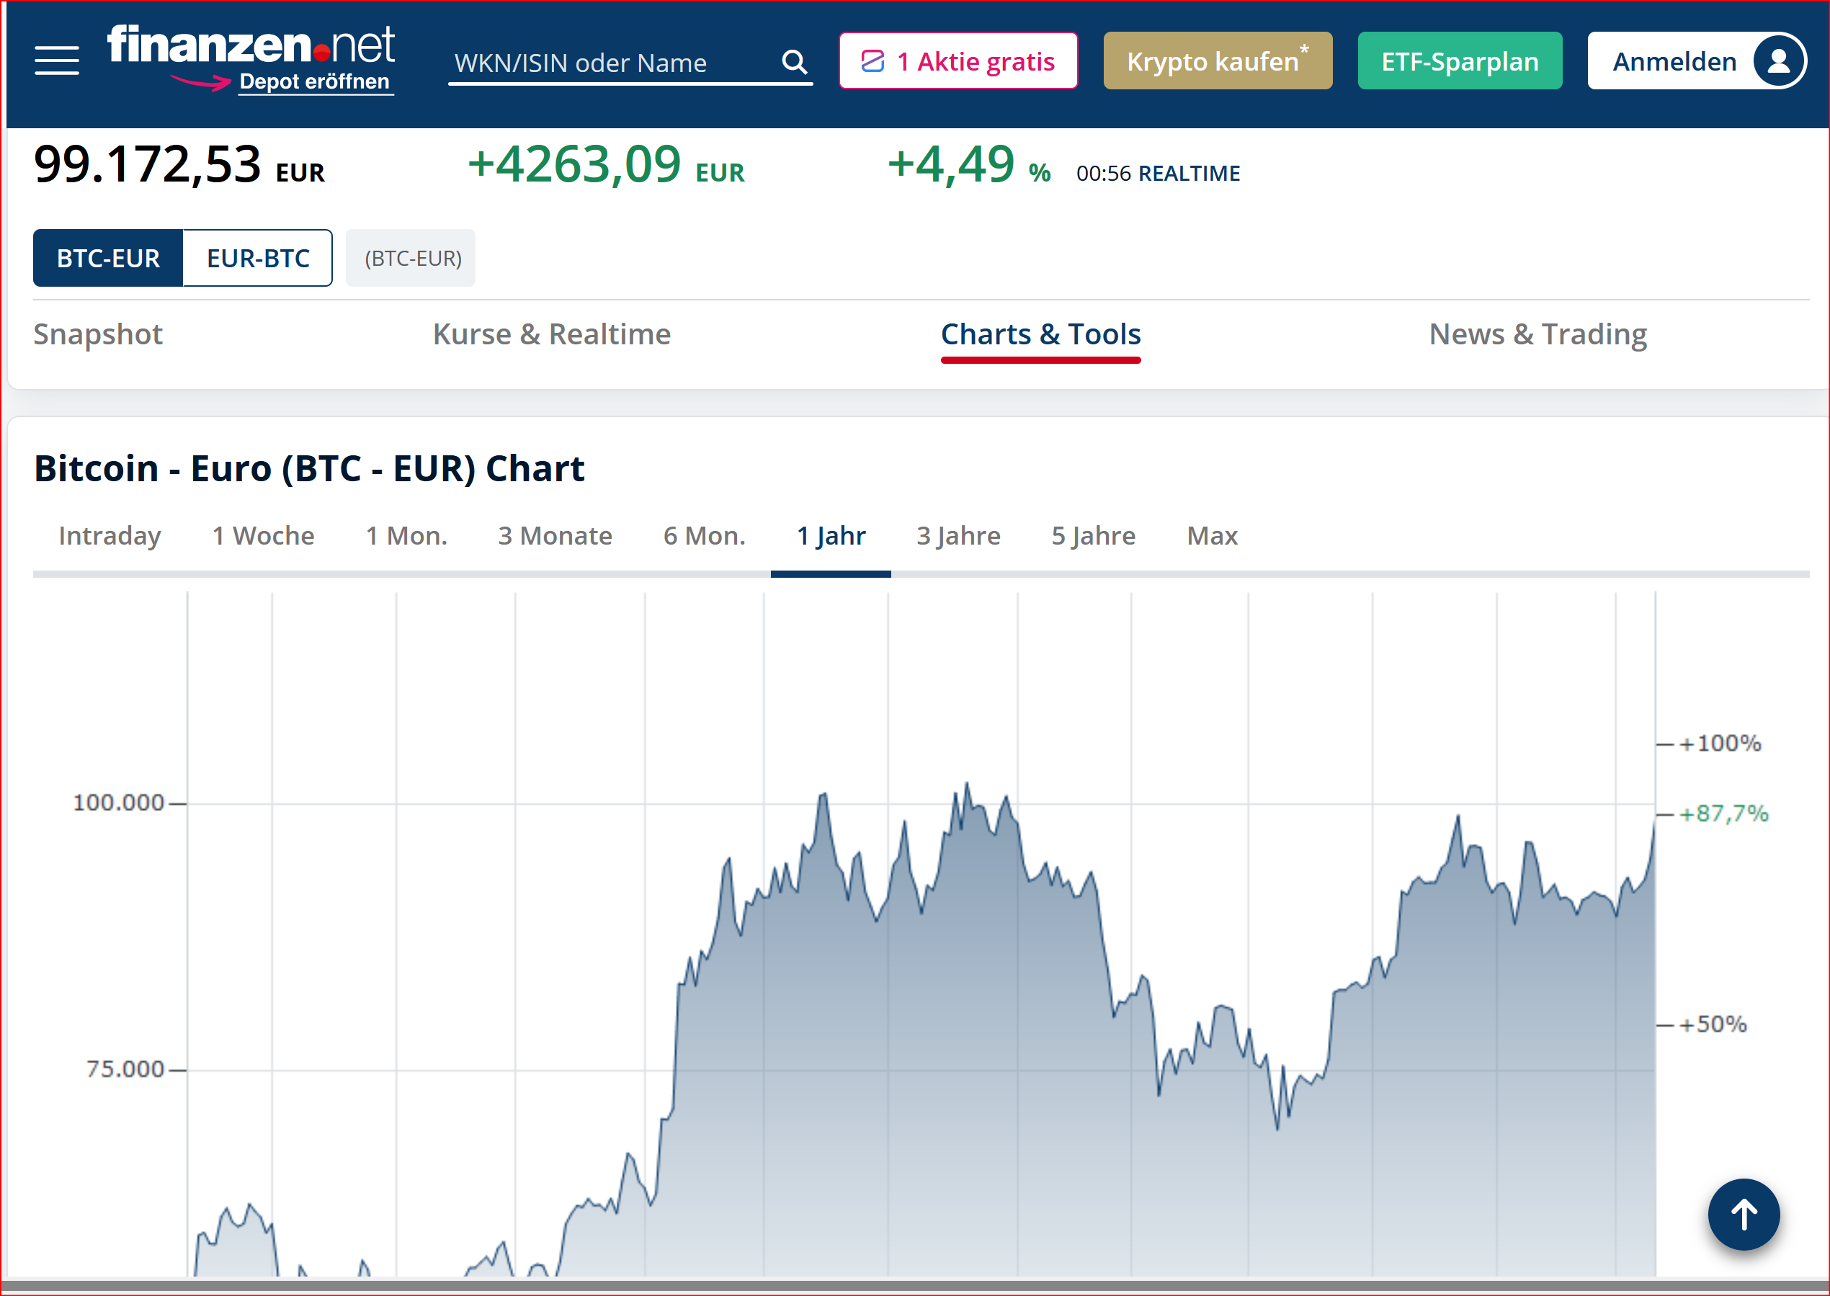The height and width of the screenshot is (1296, 1830).
Task: Open the hamburger navigation menu
Action: tap(57, 61)
